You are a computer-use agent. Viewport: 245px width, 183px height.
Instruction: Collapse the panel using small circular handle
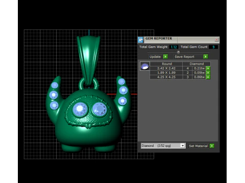(178, 52)
